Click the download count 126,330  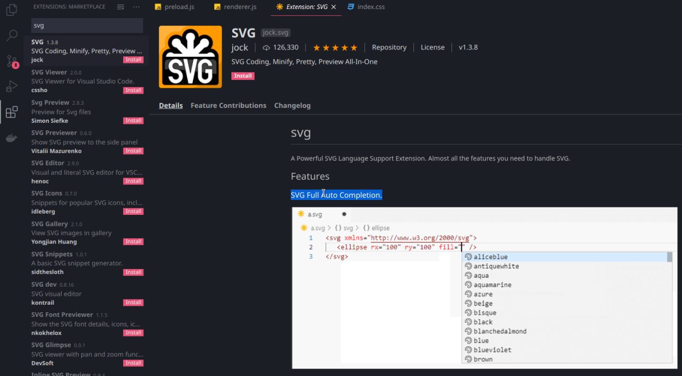[281, 47]
